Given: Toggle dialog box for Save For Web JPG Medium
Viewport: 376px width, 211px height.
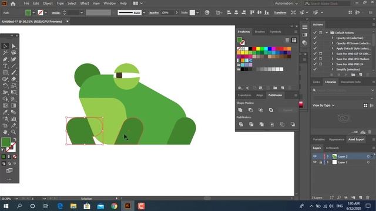Looking at the screenshot, I should pos(321,59).
